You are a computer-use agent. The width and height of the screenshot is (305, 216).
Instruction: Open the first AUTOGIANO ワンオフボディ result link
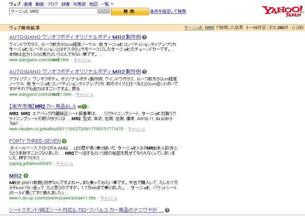[x=75, y=37]
